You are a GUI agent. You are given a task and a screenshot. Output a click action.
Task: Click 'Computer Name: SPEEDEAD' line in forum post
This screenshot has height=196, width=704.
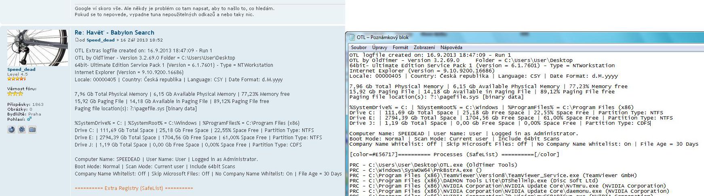point(166,159)
